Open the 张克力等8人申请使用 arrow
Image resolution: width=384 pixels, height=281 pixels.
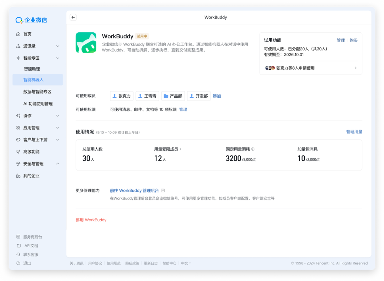356,68
